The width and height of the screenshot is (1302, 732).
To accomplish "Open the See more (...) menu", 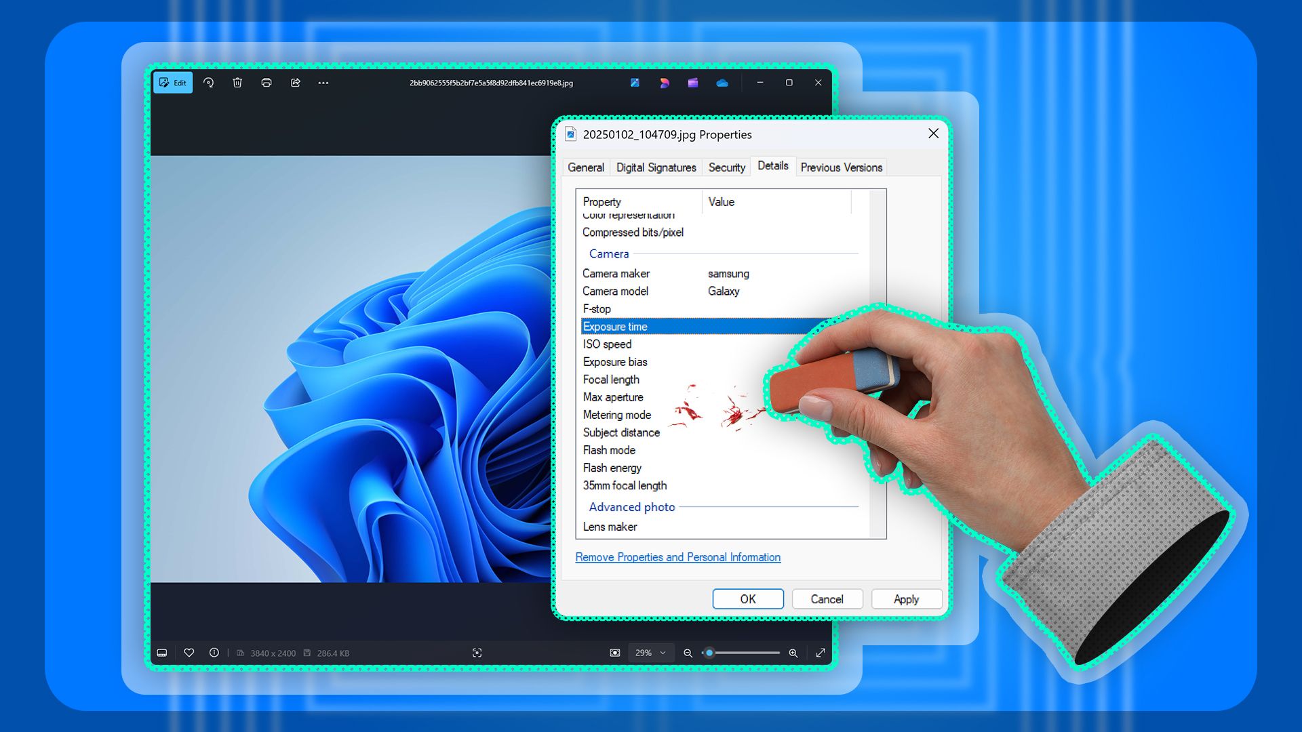I will tap(323, 82).
